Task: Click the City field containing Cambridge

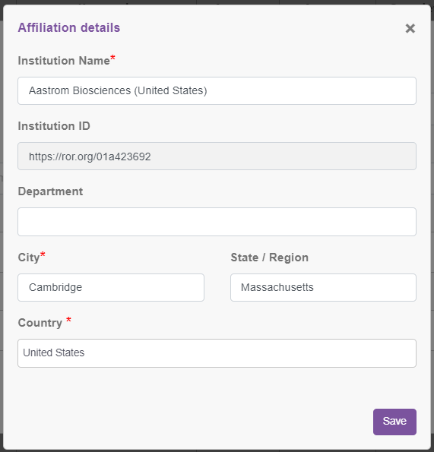Action: [111, 287]
